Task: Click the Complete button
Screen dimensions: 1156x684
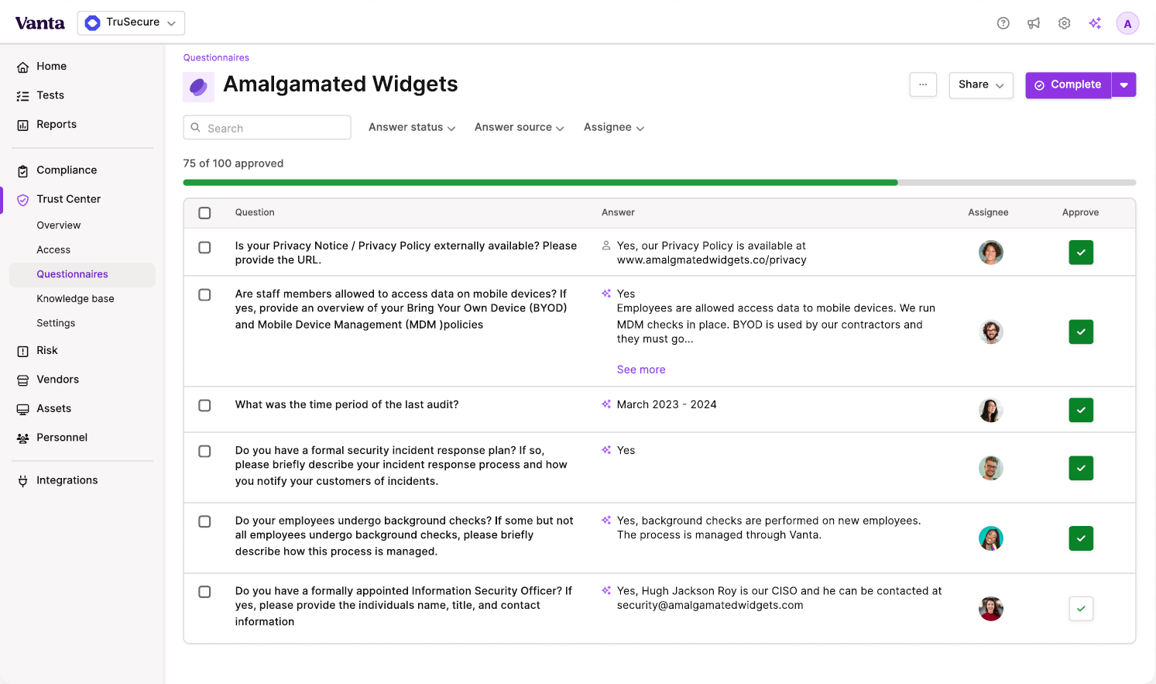Action: 1069,85
